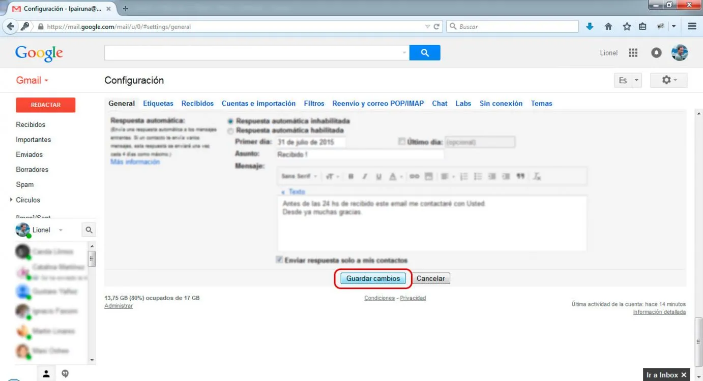
Task: Open the Labs settings tab
Action: pos(463,103)
